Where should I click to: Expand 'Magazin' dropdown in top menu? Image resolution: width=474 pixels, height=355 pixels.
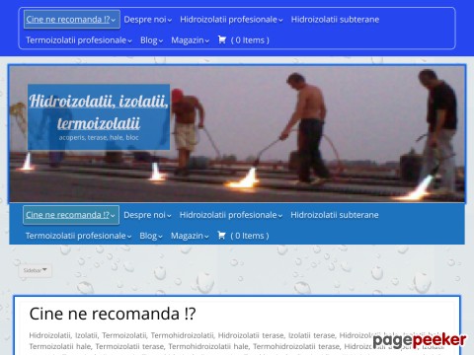click(x=190, y=40)
